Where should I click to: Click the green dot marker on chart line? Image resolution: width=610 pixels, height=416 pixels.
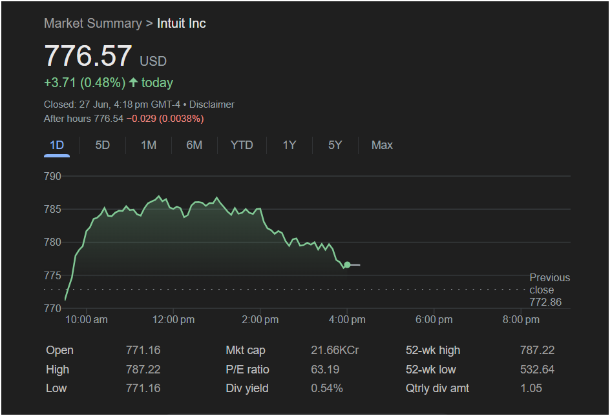(347, 265)
